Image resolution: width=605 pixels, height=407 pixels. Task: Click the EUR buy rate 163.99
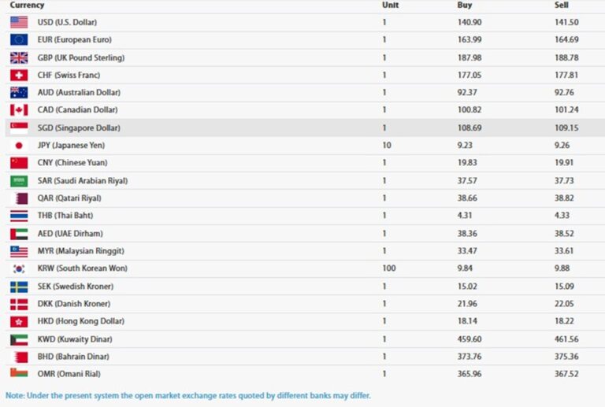470,39
